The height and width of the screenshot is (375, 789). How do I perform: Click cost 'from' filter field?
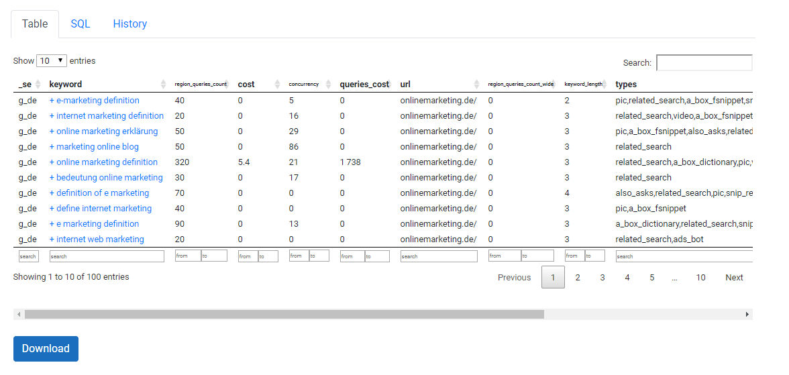click(x=248, y=256)
